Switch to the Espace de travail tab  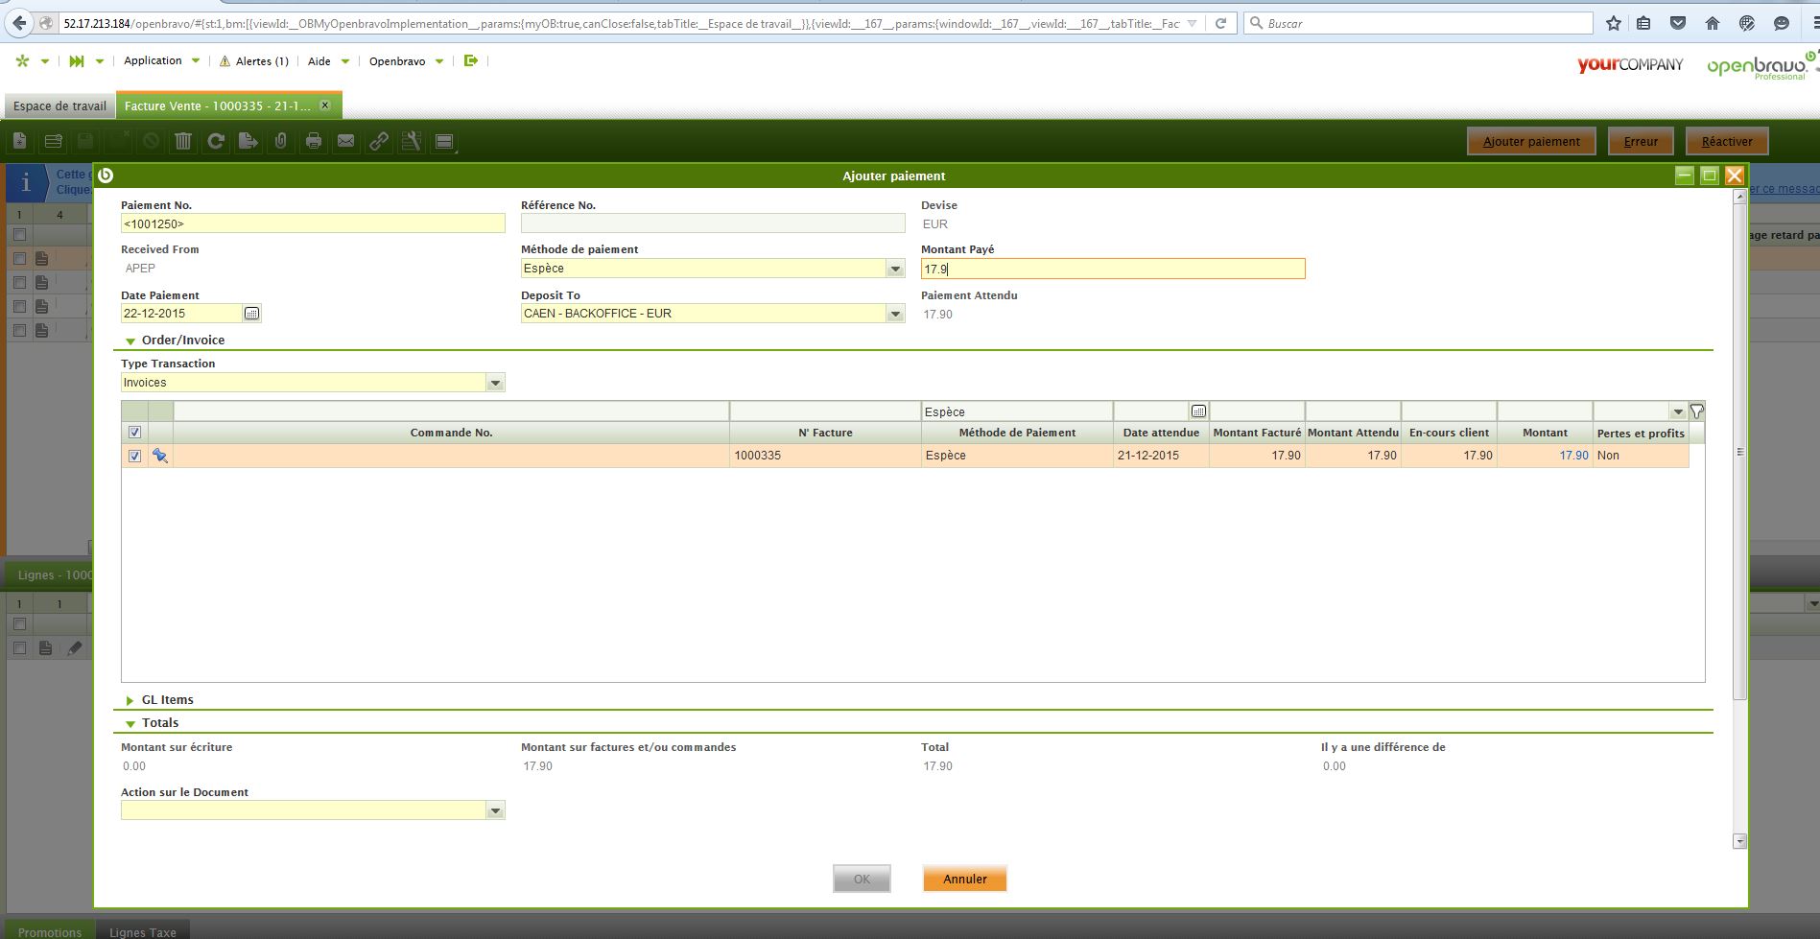coord(59,106)
